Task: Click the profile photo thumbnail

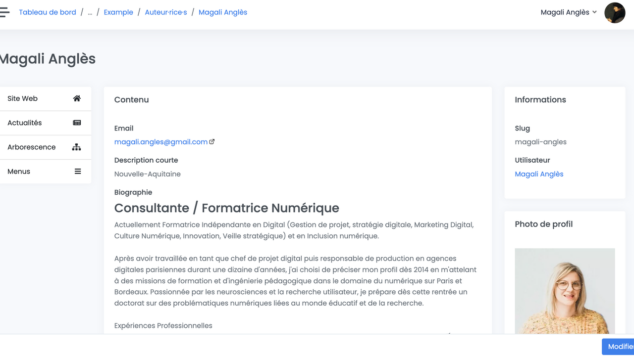Action: click(x=565, y=291)
